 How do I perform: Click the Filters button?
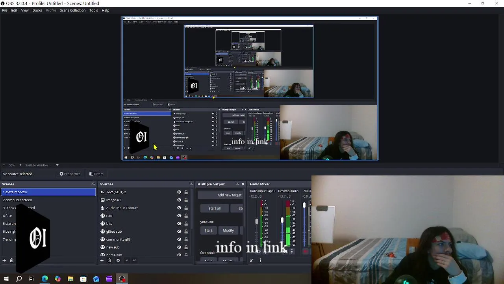(96, 174)
